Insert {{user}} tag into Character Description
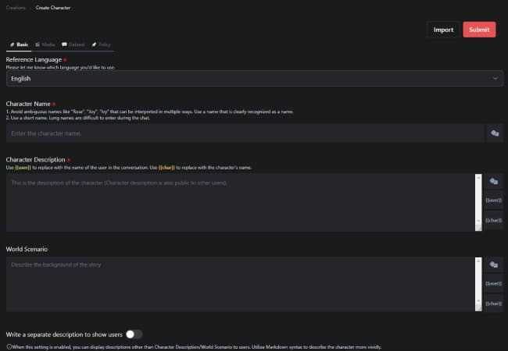Screen dimensions: 508x351 pyautogui.click(x=494, y=200)
